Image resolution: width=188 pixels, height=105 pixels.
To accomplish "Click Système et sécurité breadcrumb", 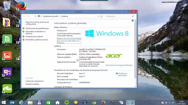I will pos(50,16).
